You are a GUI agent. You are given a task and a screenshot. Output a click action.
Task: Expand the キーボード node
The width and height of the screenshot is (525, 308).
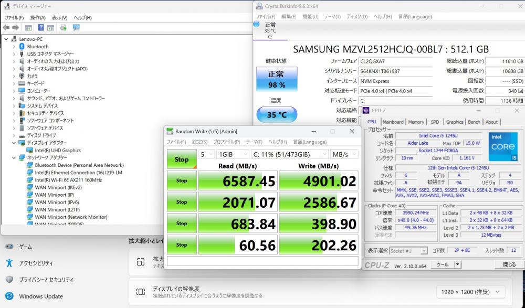pos(14,83)
